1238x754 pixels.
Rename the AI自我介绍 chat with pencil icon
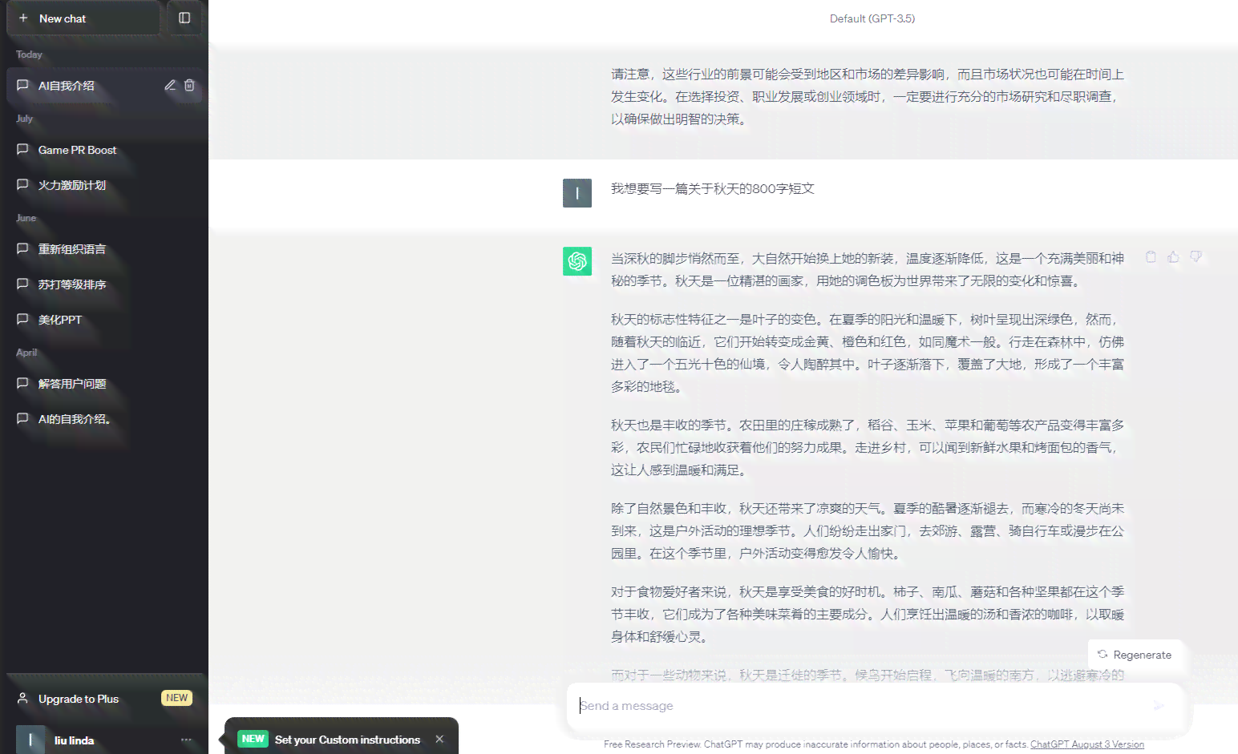[170, 86]
